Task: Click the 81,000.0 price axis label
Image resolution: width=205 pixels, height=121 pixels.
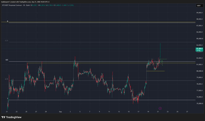Action: coord(200,64)
